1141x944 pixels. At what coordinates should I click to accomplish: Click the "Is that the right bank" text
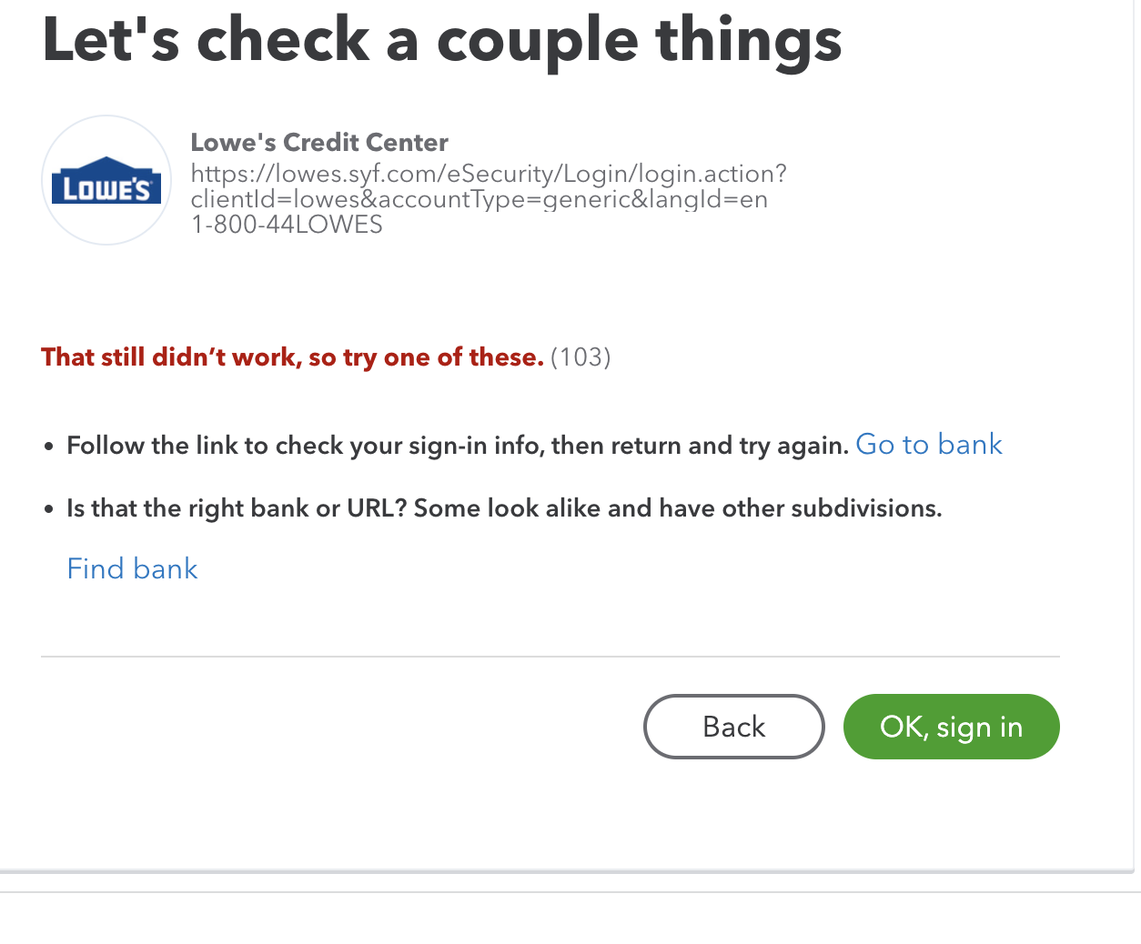tap(503, 508)
